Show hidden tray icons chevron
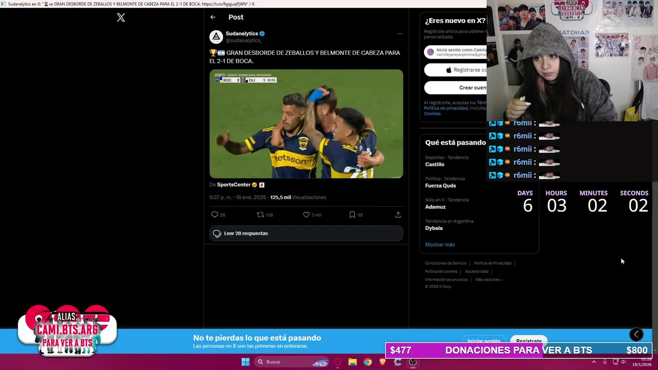This screenshot has height=370, width=658. click(594, 362)
